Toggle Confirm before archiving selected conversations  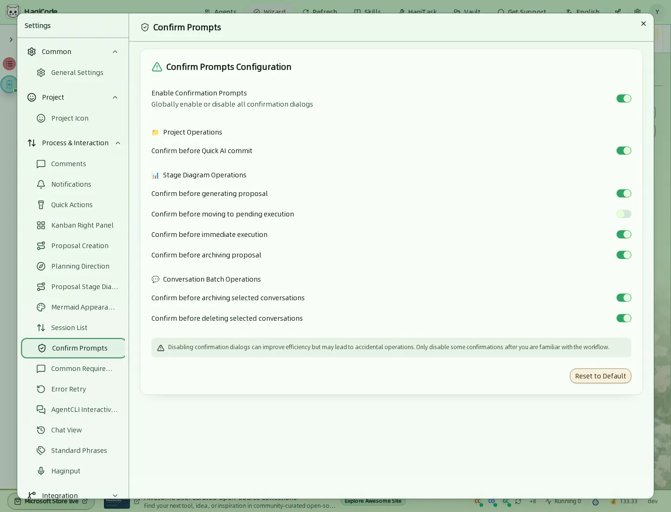pos(623,297)
